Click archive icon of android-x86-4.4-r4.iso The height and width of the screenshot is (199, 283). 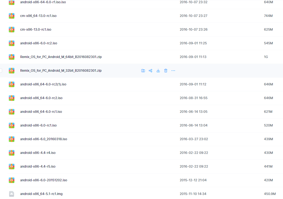coord(12,153)
